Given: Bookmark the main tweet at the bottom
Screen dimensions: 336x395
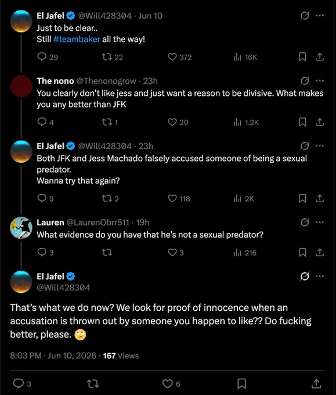Looking at the screenshot, I should 241,383.
